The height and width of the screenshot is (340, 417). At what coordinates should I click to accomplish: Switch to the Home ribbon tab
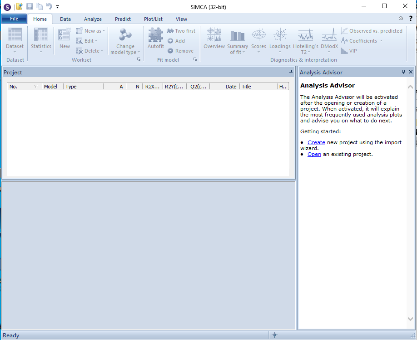coord(40,19)
